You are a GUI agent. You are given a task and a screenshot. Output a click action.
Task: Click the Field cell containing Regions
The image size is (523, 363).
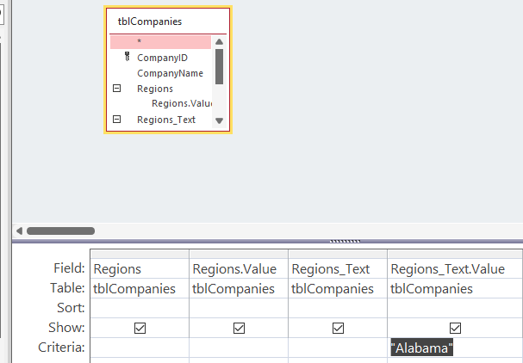140,268
